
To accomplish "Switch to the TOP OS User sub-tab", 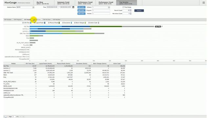I will [47, 20].
